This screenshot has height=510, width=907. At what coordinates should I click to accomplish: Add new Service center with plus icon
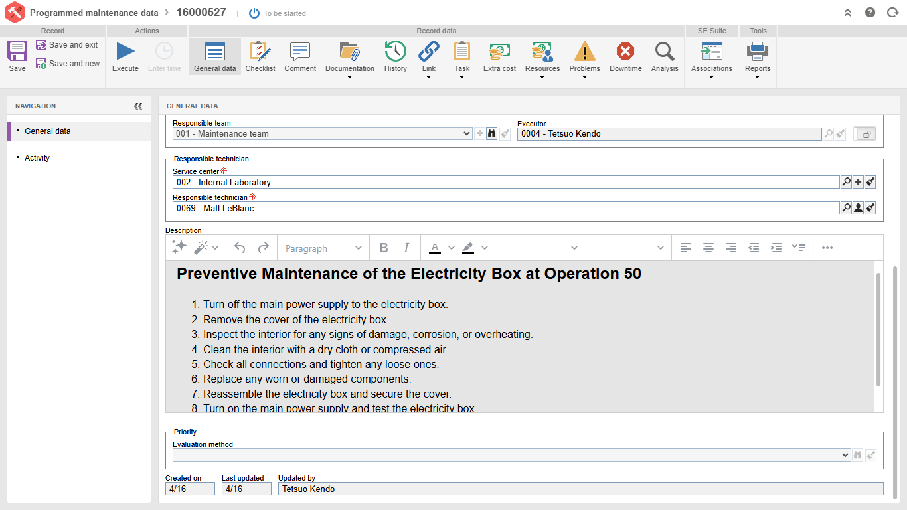(859, 182)
